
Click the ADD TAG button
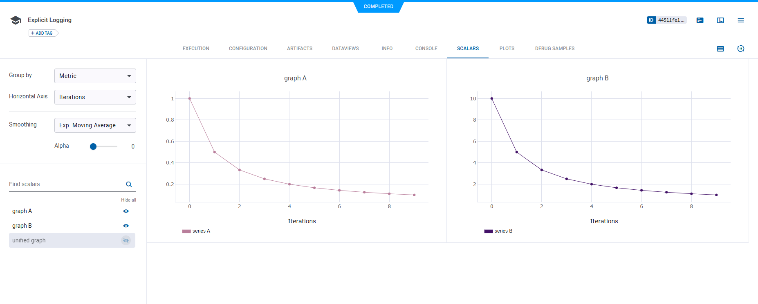point(43,33)
